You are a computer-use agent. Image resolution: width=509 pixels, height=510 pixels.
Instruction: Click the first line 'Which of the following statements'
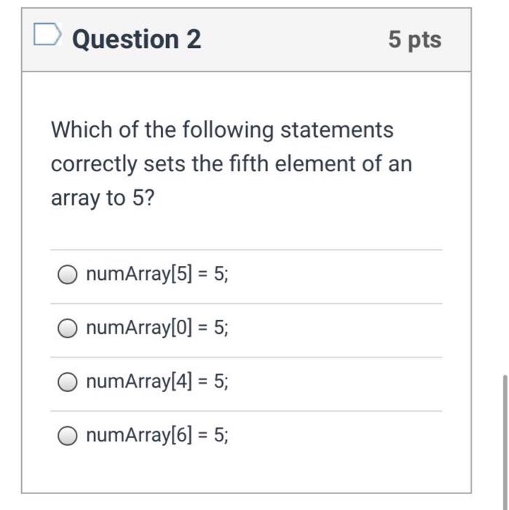[222, 130]
